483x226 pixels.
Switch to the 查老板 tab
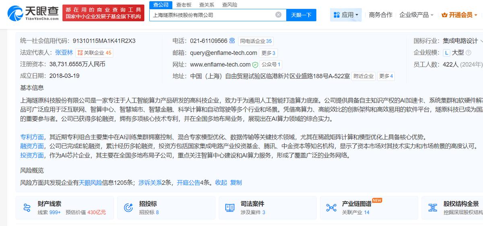184,5
